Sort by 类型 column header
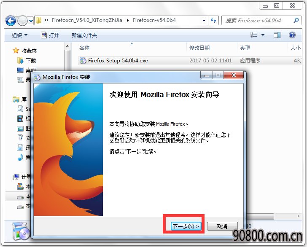The height and width of the screenshot is (247, 307). click(x=245, y=48)
